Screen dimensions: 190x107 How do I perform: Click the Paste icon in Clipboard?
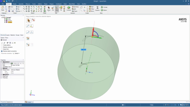(3, 9)
